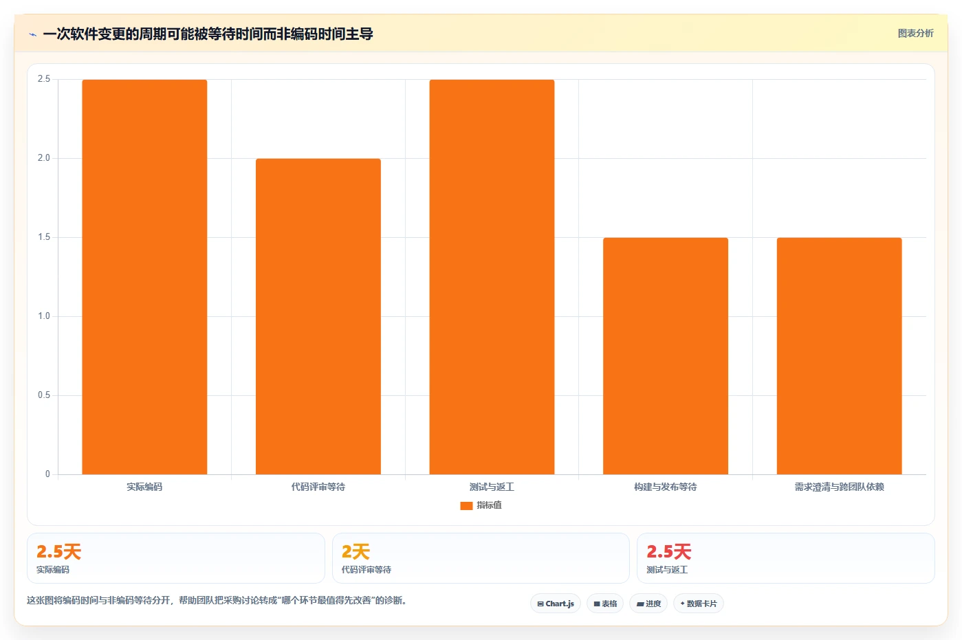The height and width of the screenshot is (640, 962).
Task: Click the lightning icon beside the title
Action: [x=32, y=34]
